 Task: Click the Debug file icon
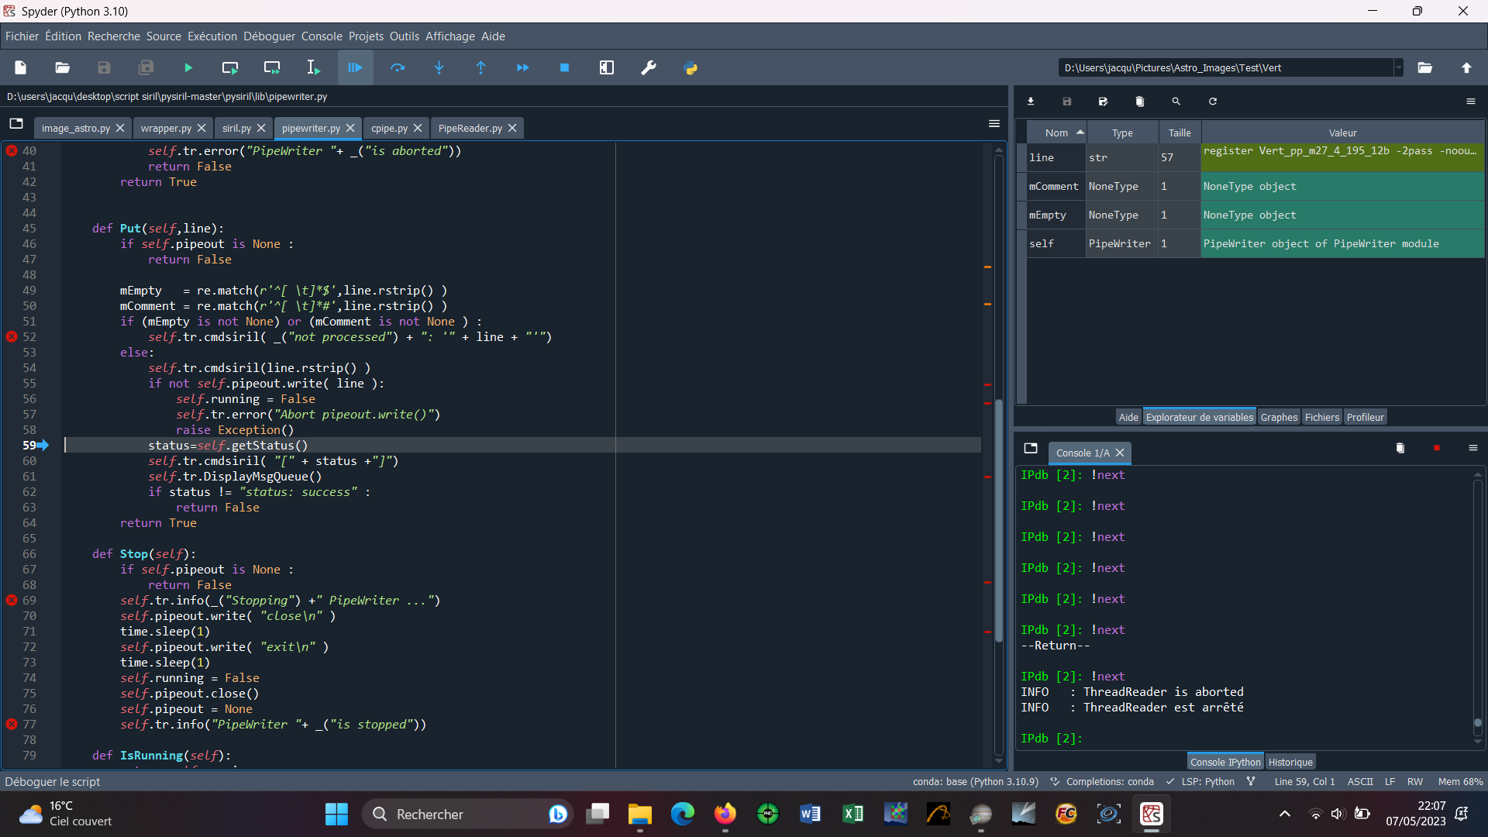355,68
